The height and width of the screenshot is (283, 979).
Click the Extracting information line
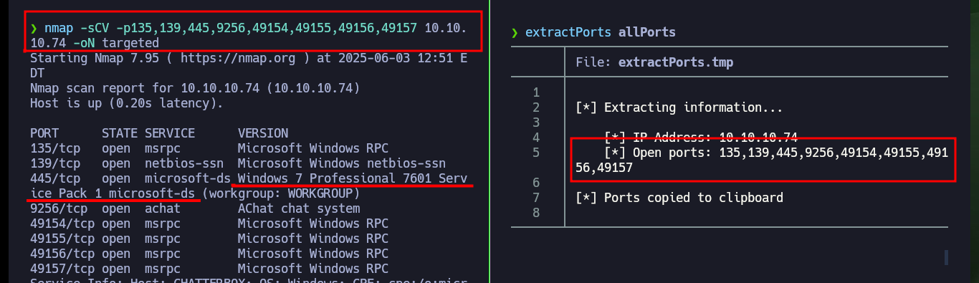679,107
